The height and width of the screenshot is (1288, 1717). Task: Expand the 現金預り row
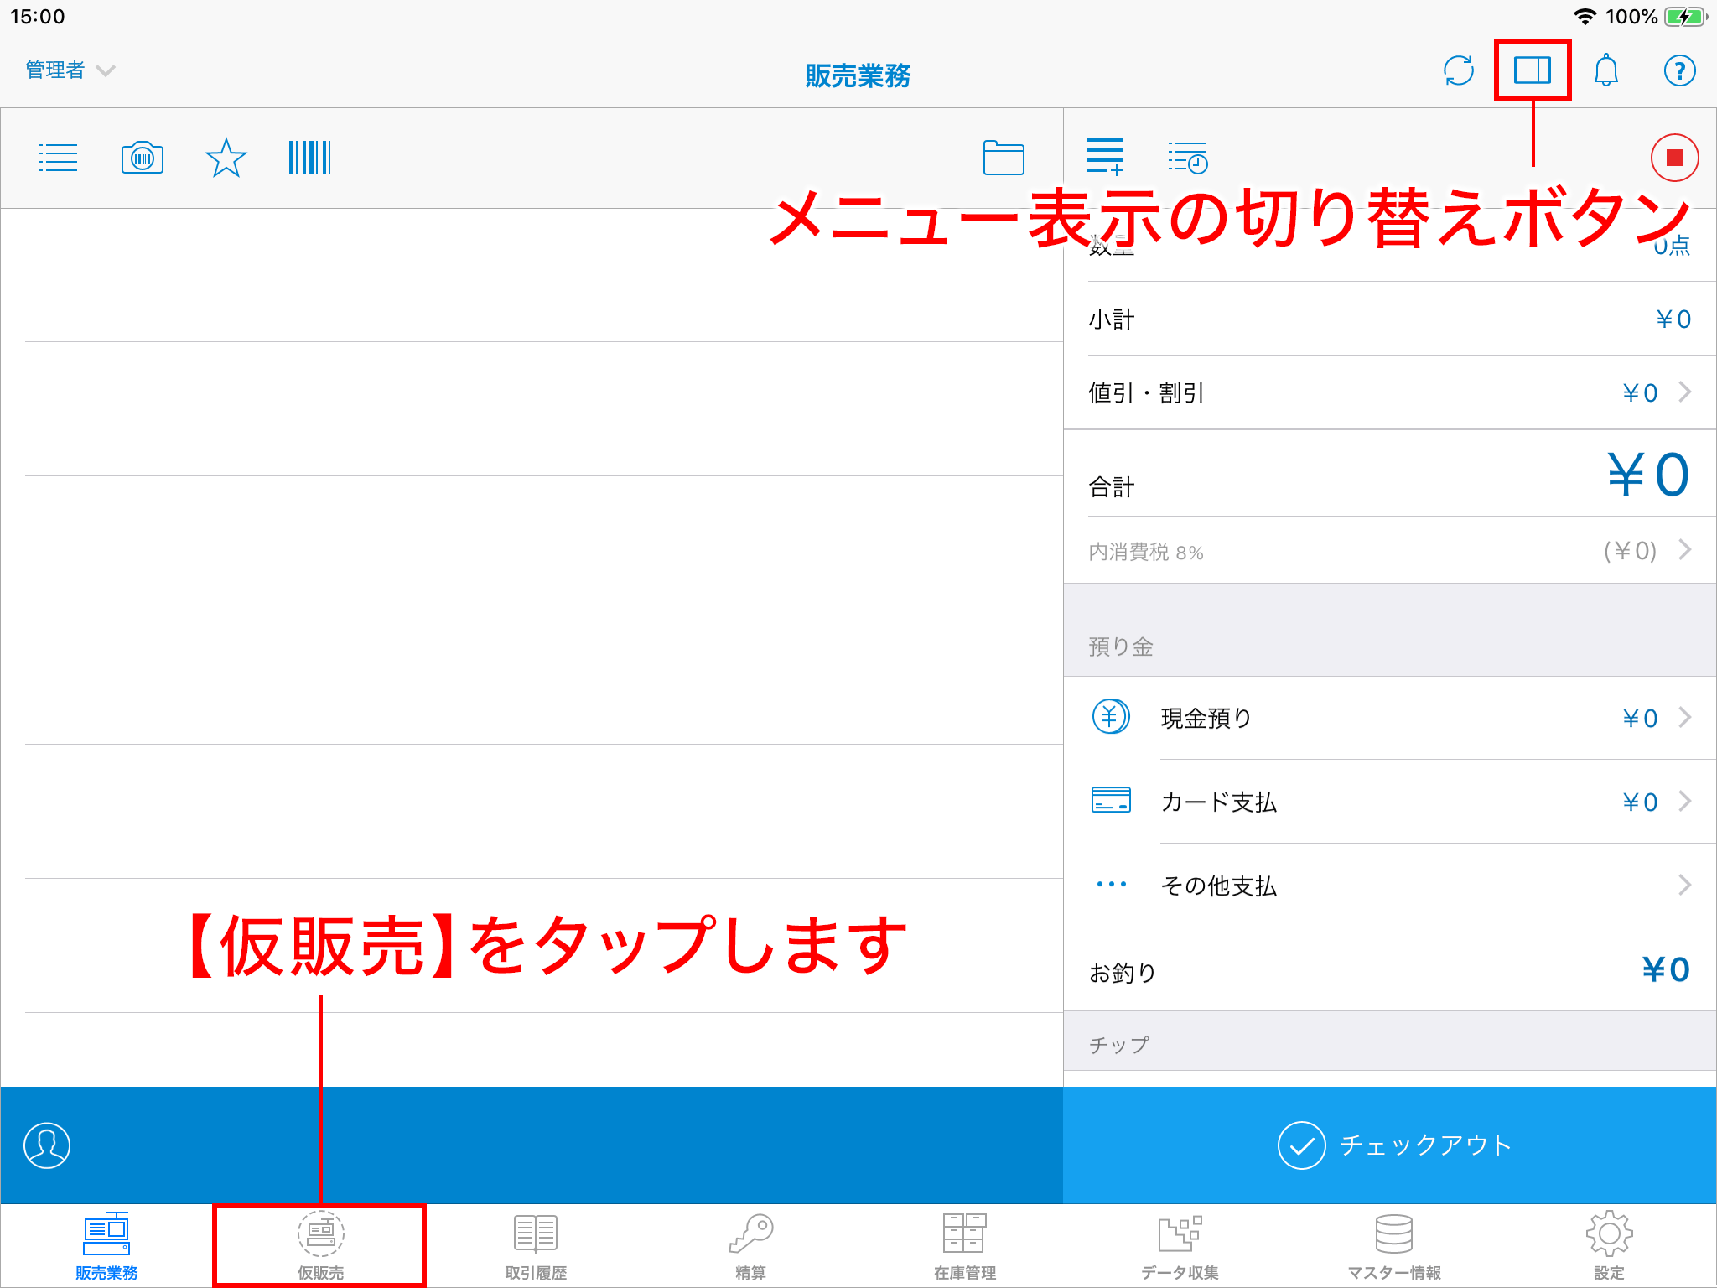[x=1389, y=718]
